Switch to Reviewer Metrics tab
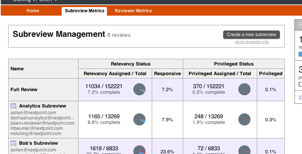The height and width of the screenshot is (154, 302). 133,11
